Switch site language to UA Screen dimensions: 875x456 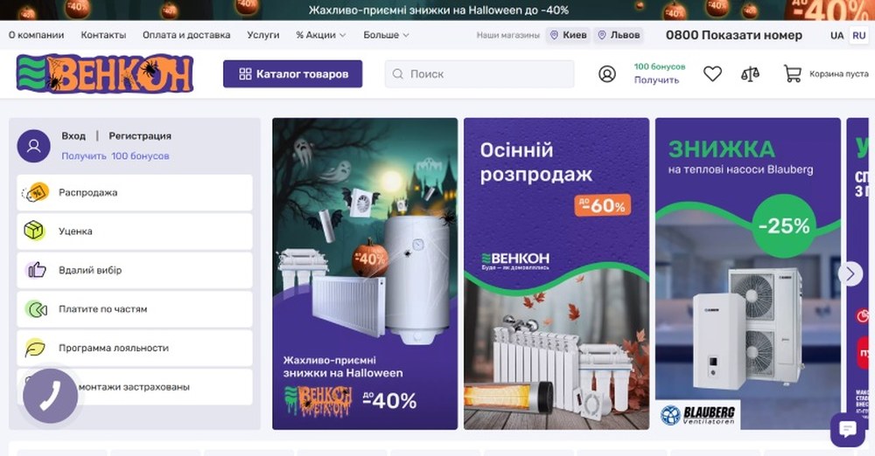point(836,35)
